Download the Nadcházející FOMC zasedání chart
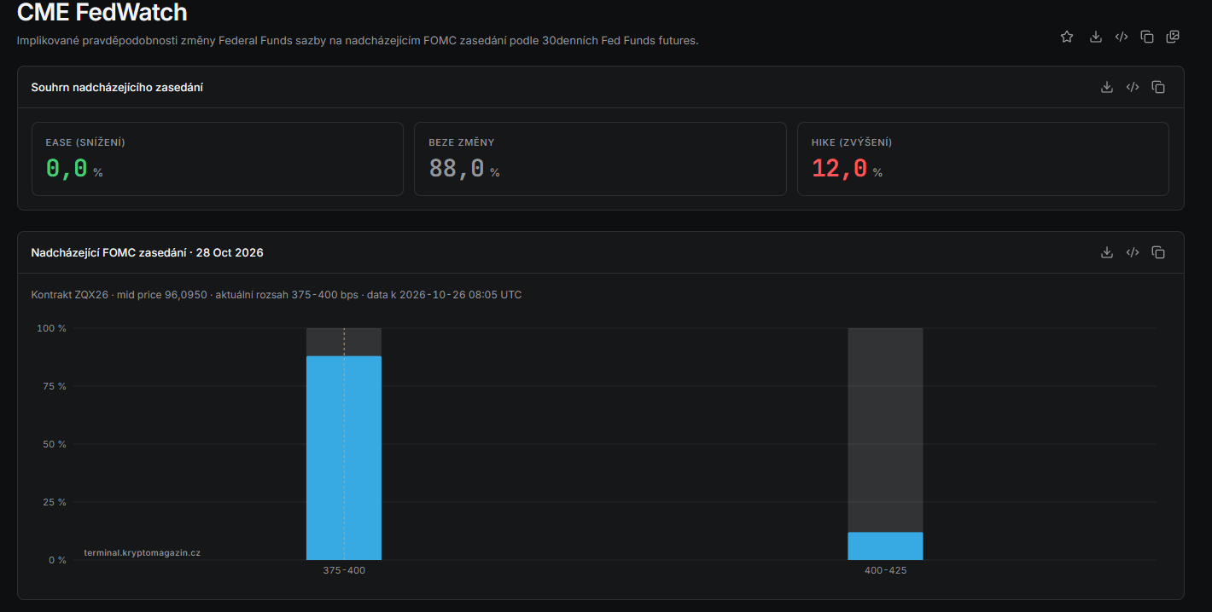The height and width of the screenshot is (612, 1212). click(x=1107, y=252)
